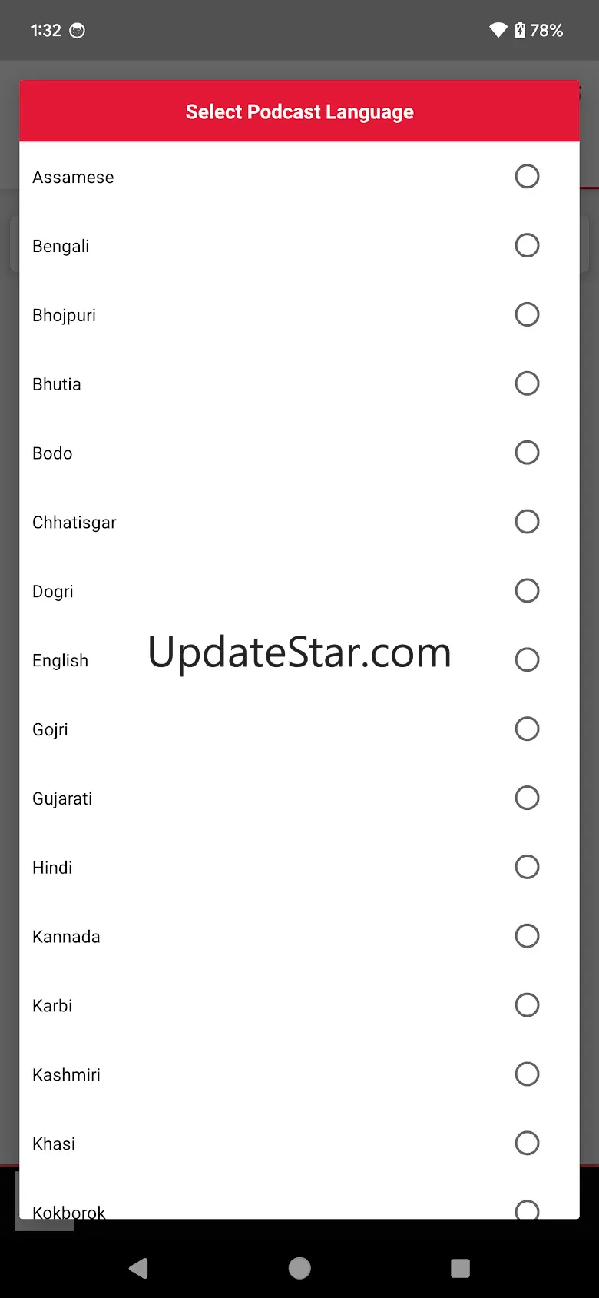Choose the Chhatisgar radio button

(527, 522)
